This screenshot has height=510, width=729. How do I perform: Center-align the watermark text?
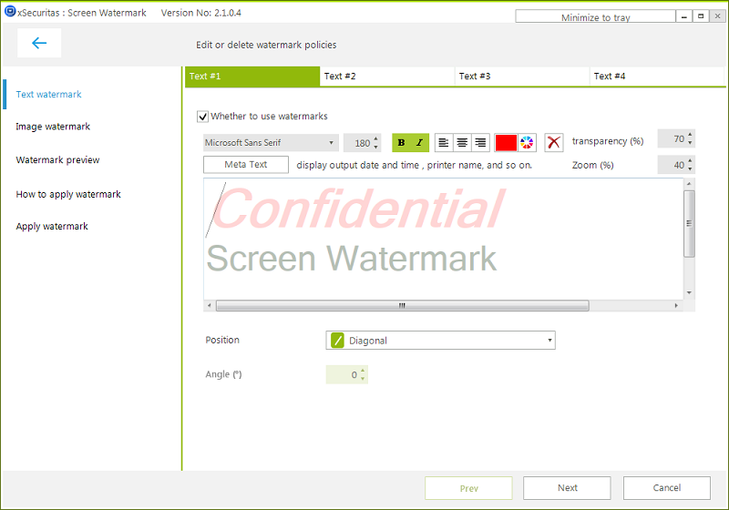(462, 143)
